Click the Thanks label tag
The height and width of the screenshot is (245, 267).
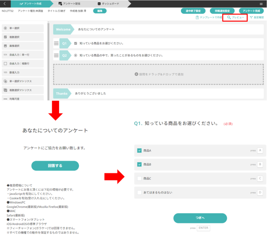click(62, 94)
